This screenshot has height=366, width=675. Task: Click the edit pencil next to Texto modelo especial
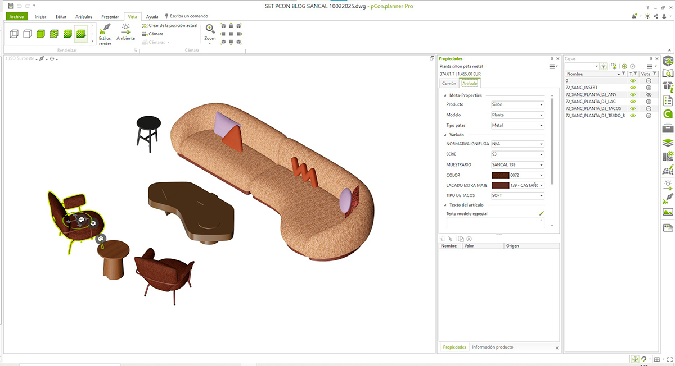[542, 213]
